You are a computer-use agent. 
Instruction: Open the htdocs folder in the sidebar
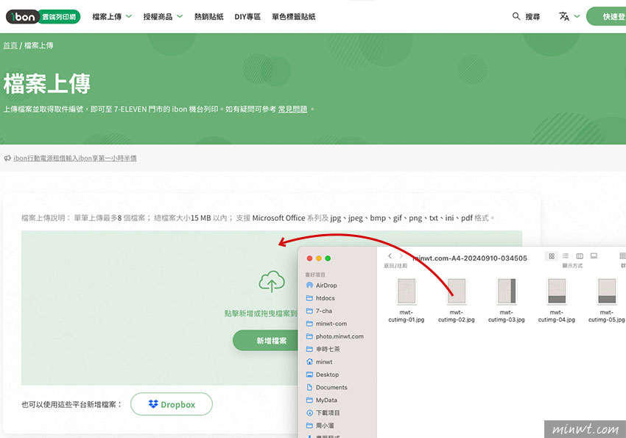(x=320, y=298)
